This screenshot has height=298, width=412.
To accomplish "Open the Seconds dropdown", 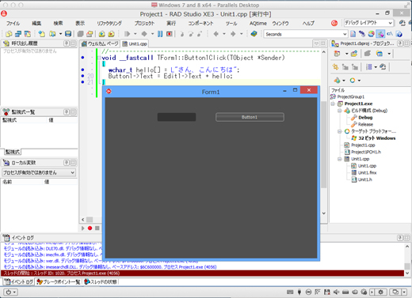I will tap(345, 34).
